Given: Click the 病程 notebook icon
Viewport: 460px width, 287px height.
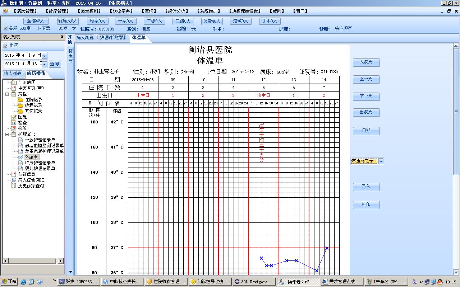Looking at the screenshot, I should pyautogui.click(x=14, y=94).
